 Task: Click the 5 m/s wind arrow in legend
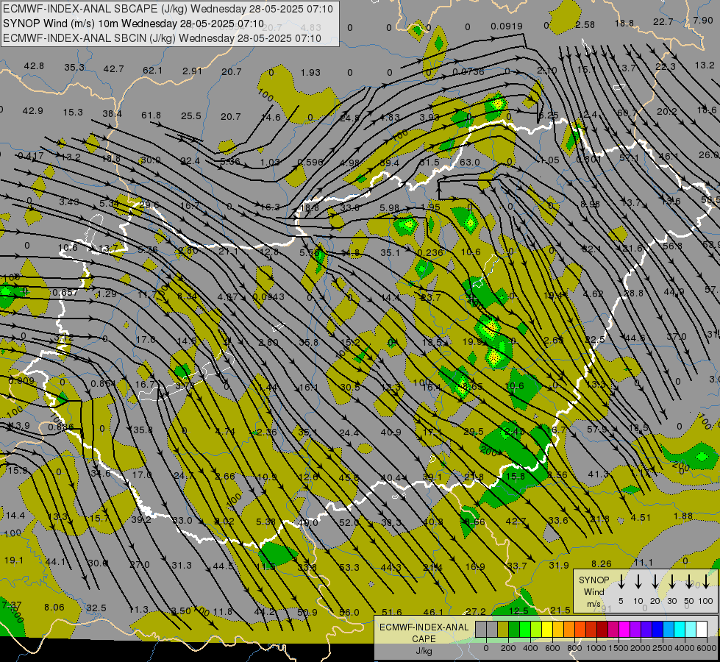pyautogui.click(x=621, y=582)
